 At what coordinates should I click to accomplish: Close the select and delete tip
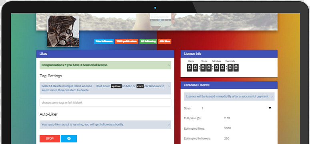pyautogui.click(x=169, y=86)
